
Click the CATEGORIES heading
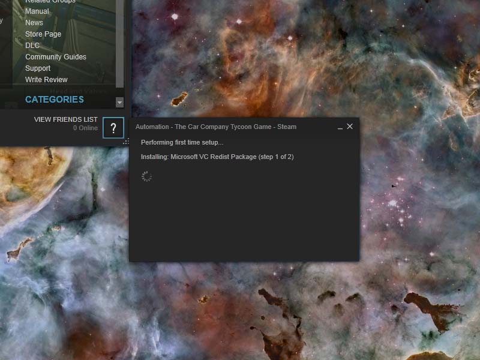(x=55, y=100)
